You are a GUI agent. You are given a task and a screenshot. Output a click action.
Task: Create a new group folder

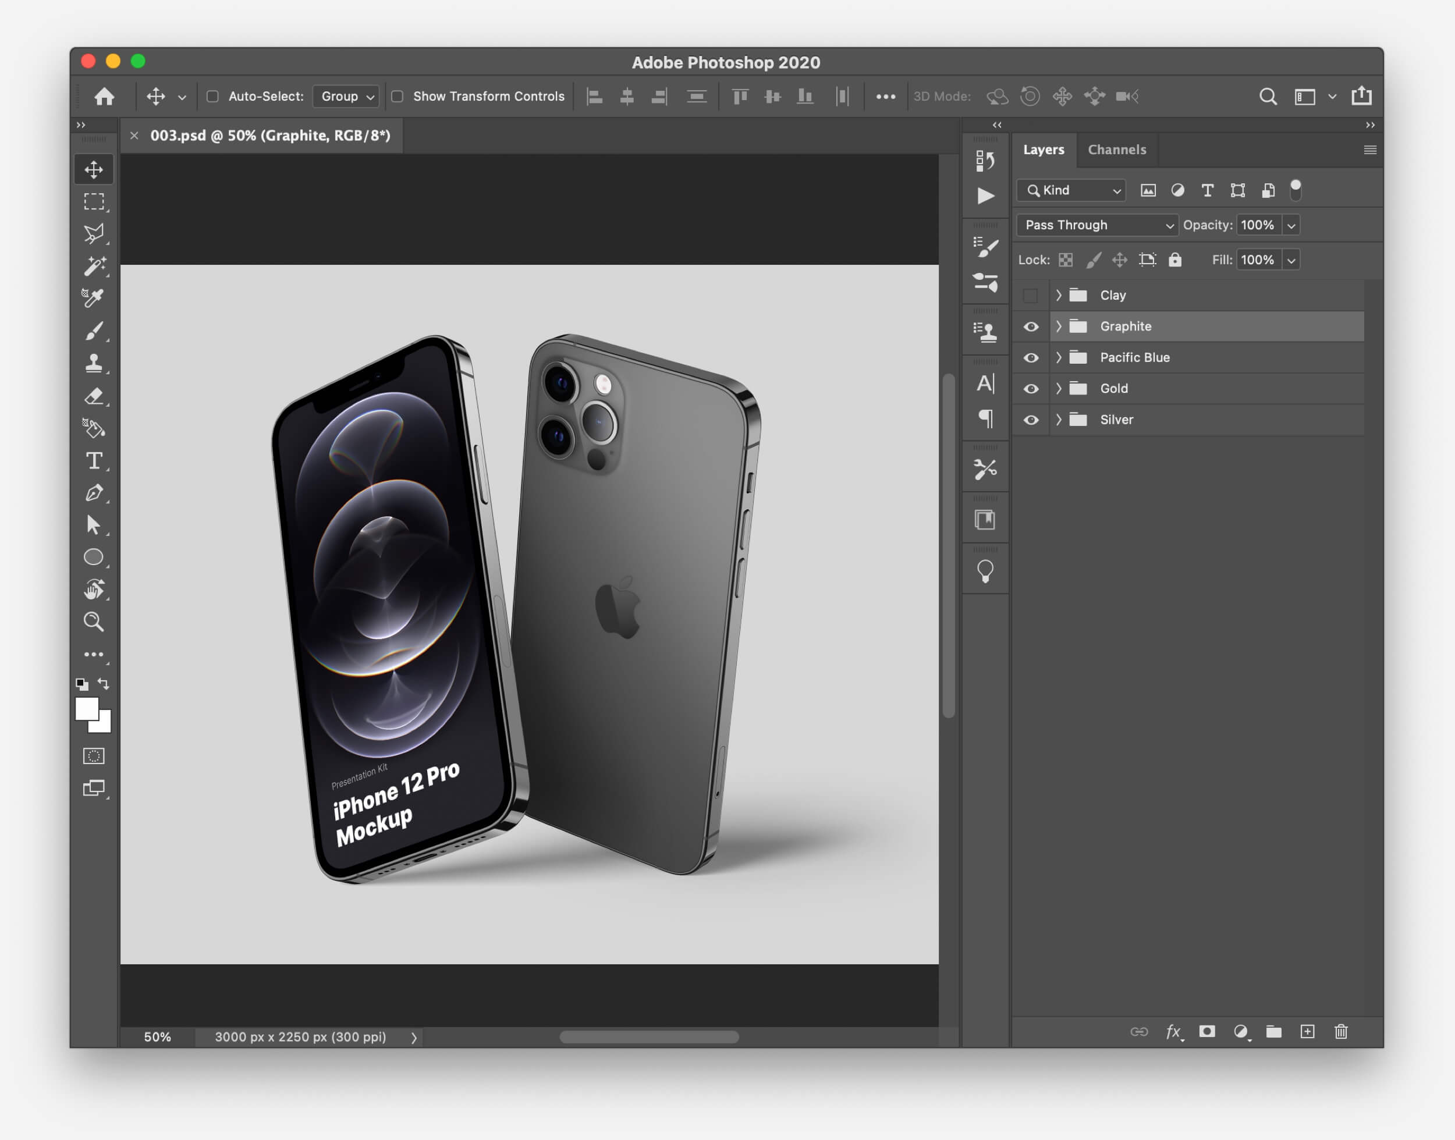1274,1032
